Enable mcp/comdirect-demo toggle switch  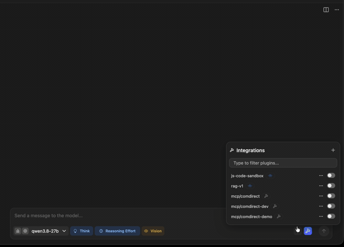click(x=331, y=216)
